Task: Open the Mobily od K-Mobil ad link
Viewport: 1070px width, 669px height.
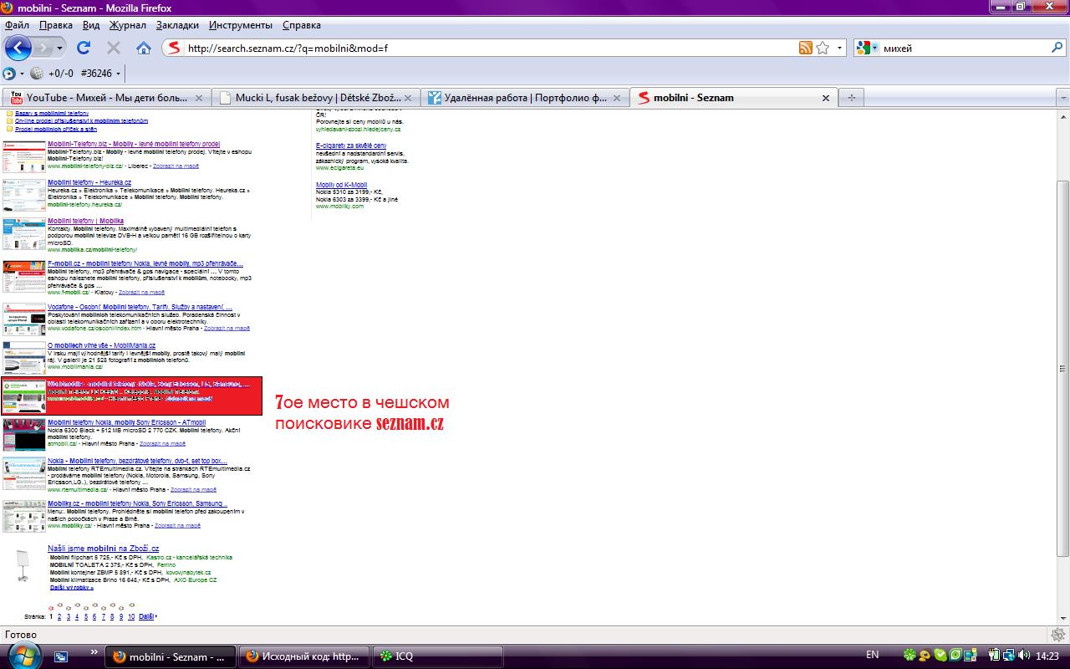Action: 341,185
